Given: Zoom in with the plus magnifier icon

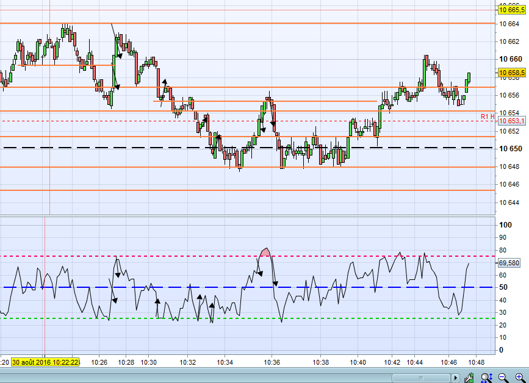Looking at the screenshot, I should pyautogui.click(x=520, y=378).
